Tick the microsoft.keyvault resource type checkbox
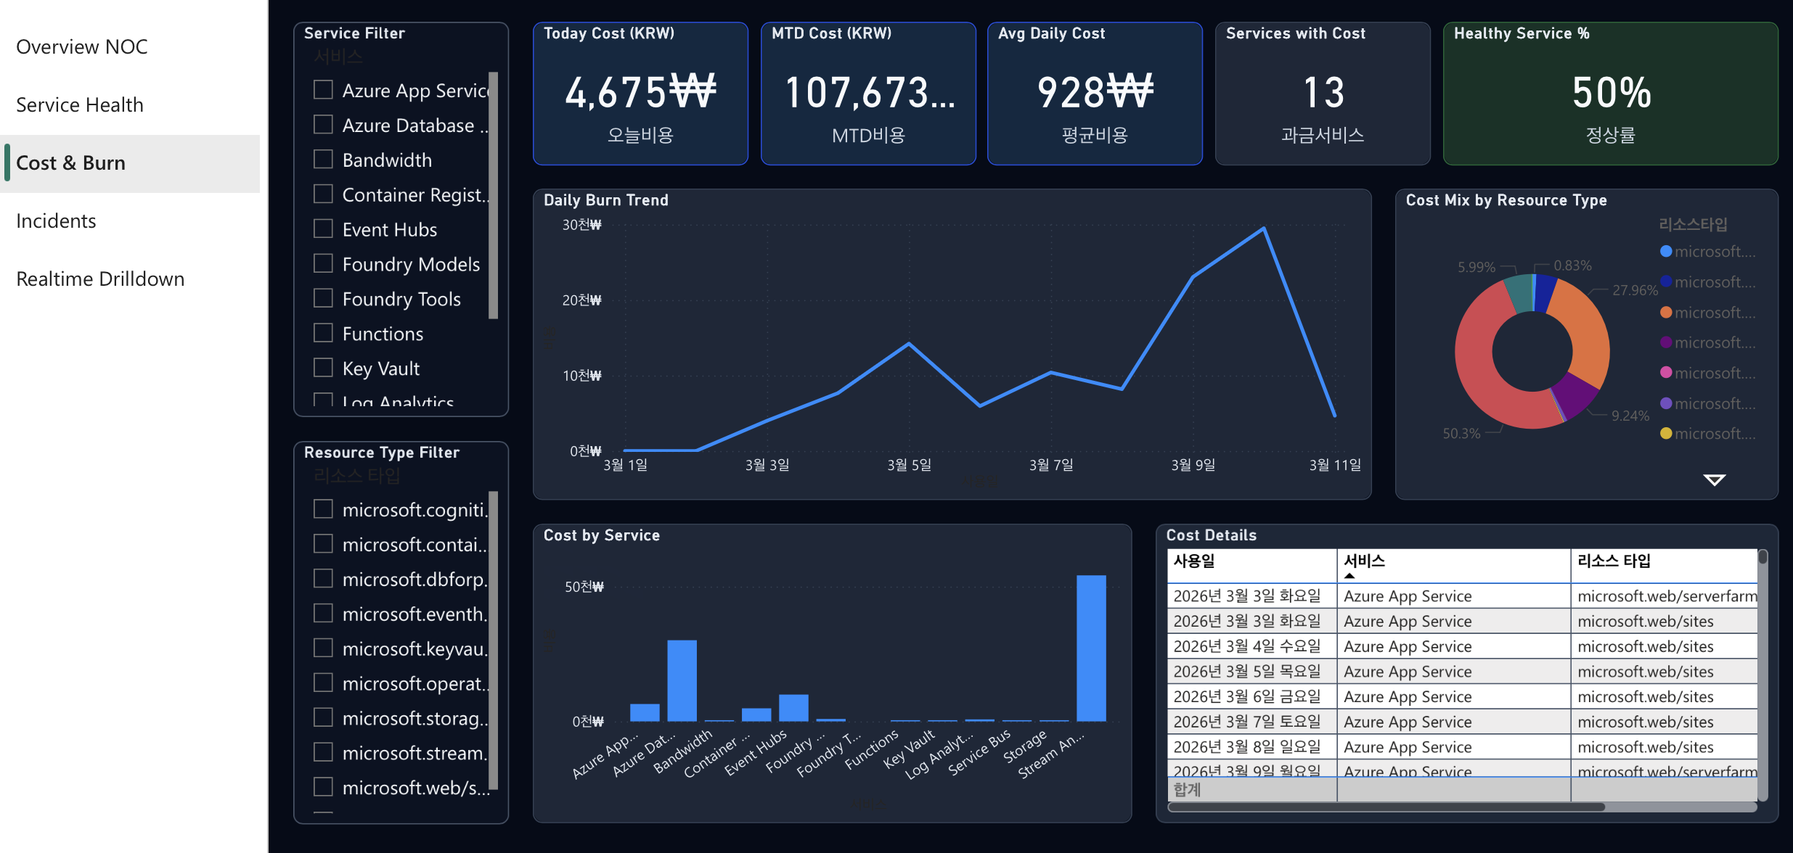Viewport: 1793px width, 853px height. point(323,648)
